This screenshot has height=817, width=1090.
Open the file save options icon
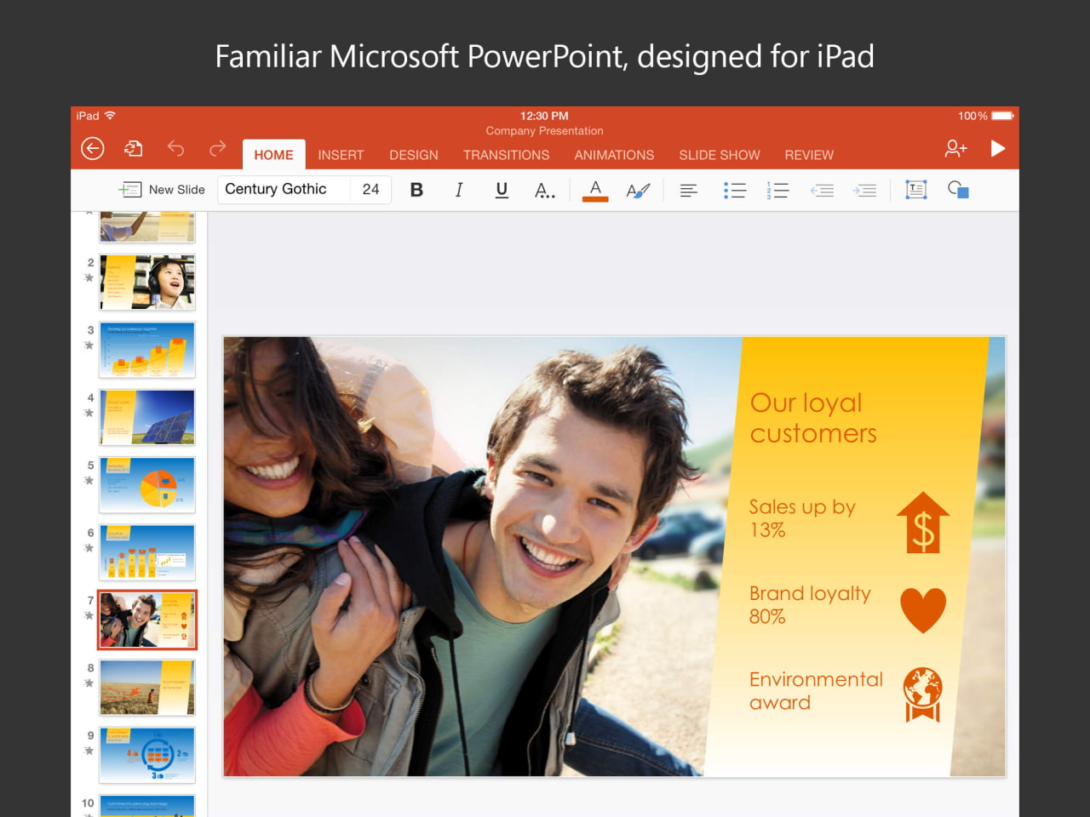pos(134,149)
